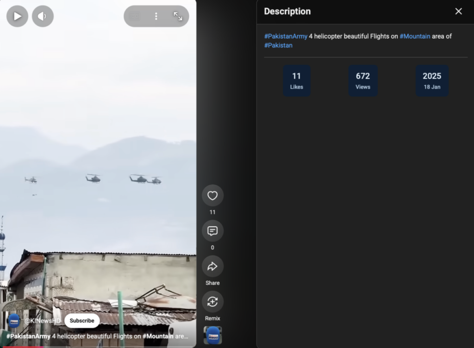Open the #PakistanArmy hashtag in the description
Image resolution: width=474 pixels, height=348 pixels.
[286, 36]
